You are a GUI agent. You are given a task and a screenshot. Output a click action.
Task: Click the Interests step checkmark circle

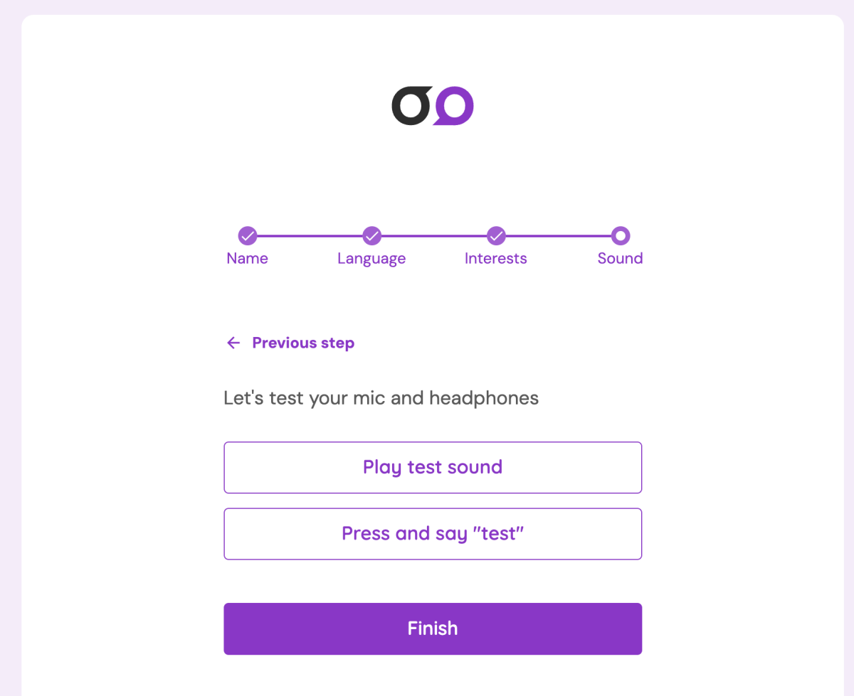(496, 235)
